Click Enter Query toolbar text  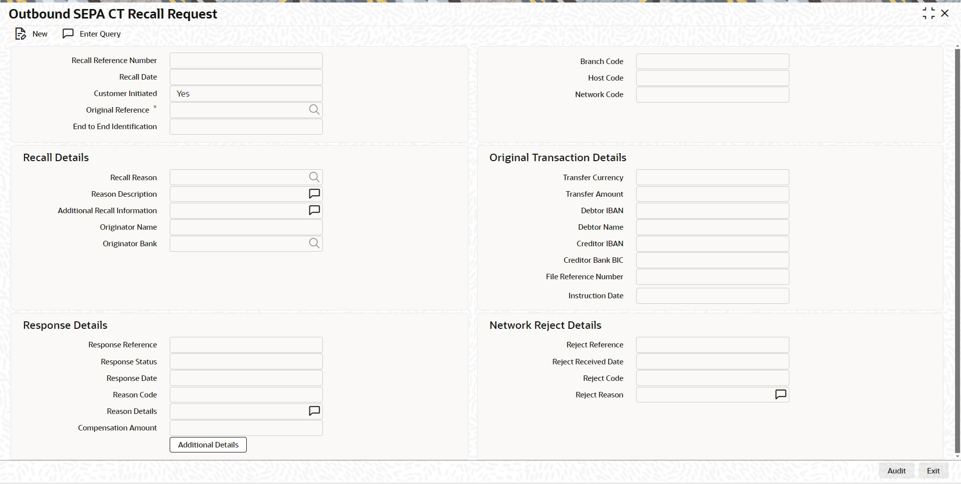coord(100,34)
